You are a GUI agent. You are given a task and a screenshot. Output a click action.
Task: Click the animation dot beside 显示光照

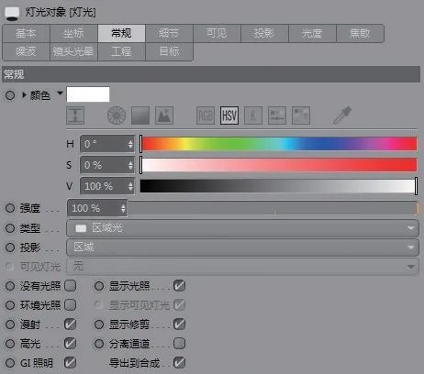[99, 286]
